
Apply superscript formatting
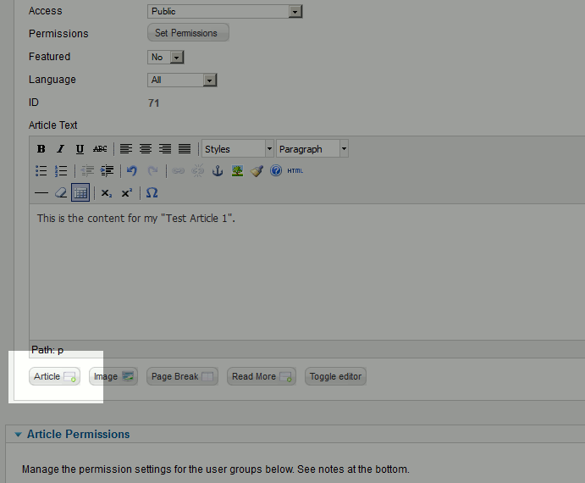point(126,192)
